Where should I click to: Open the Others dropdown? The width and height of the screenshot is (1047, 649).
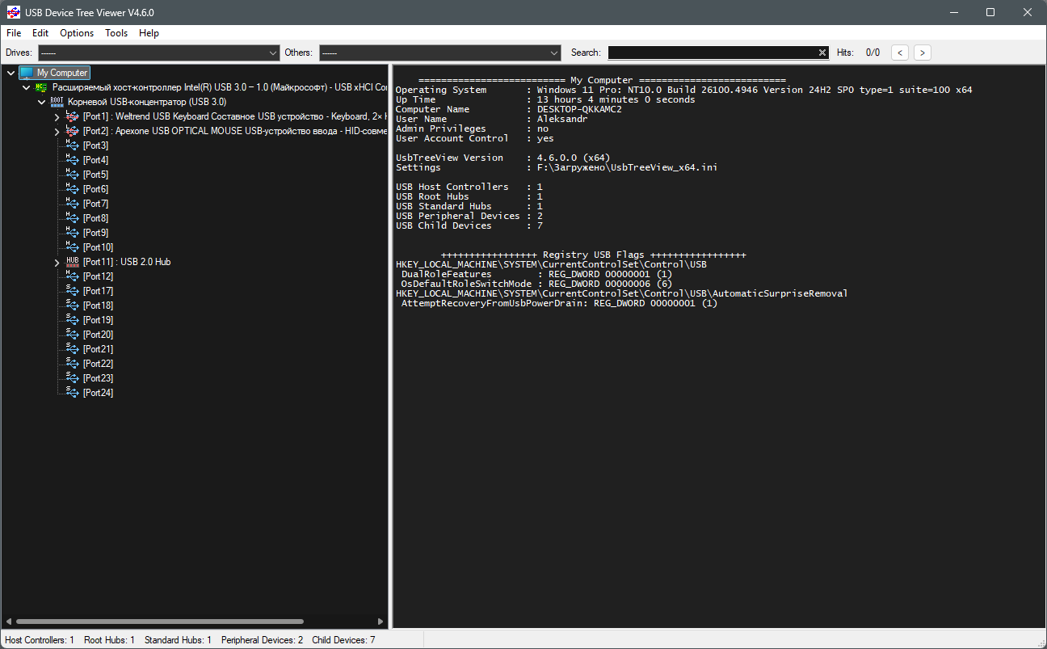(439, 53)
